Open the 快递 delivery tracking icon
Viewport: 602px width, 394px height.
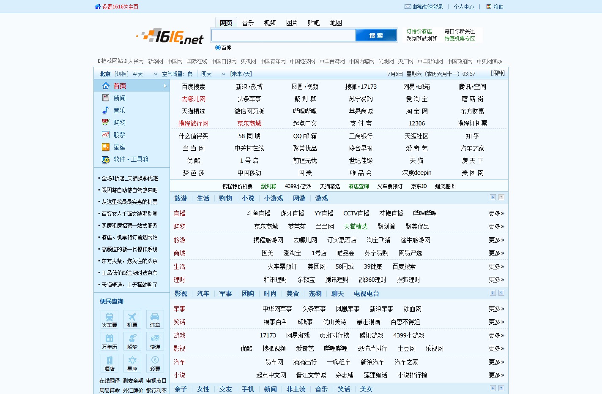click(155, 341)
